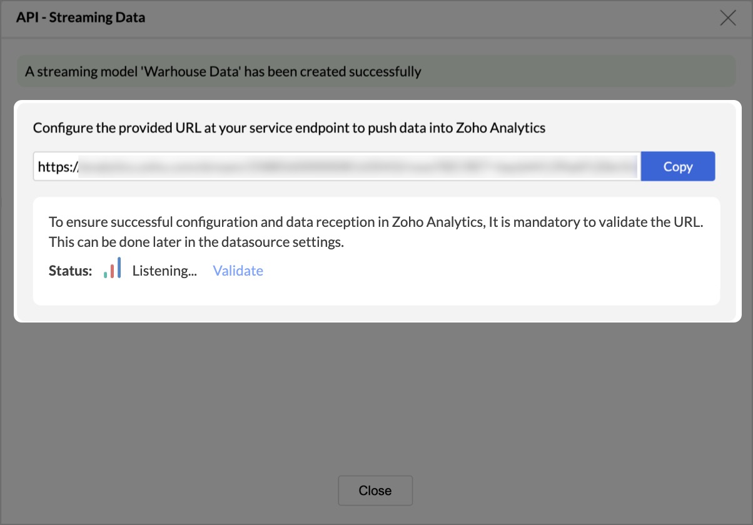Click the Validate link
753x525 pixels.
[238, 271]
